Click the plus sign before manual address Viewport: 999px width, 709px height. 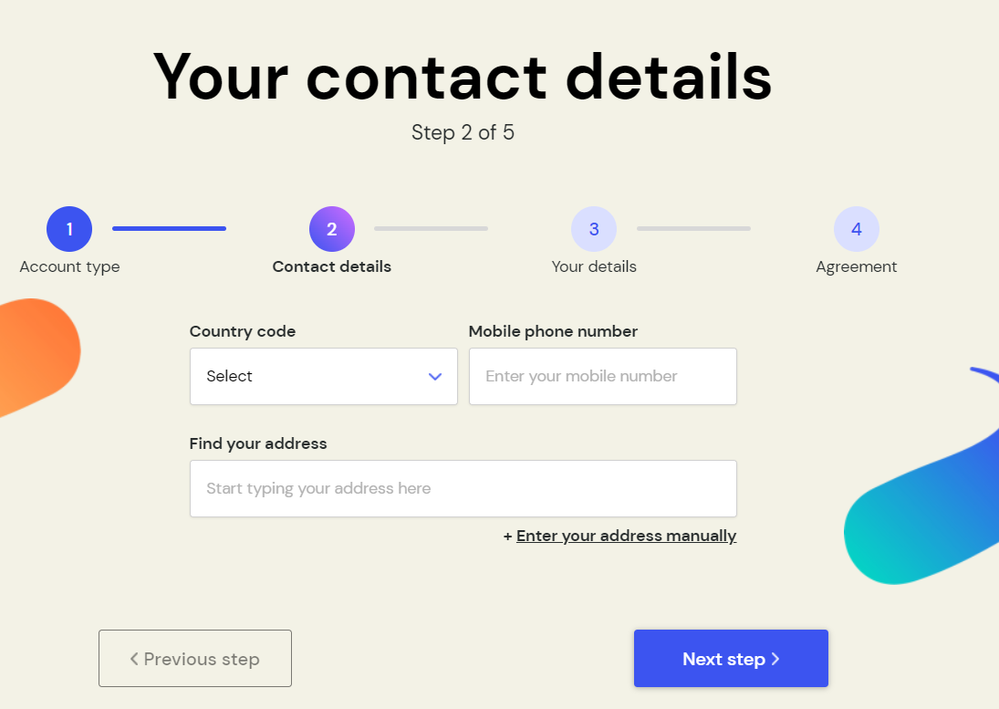pyautogui.click(x=508, y=537)
